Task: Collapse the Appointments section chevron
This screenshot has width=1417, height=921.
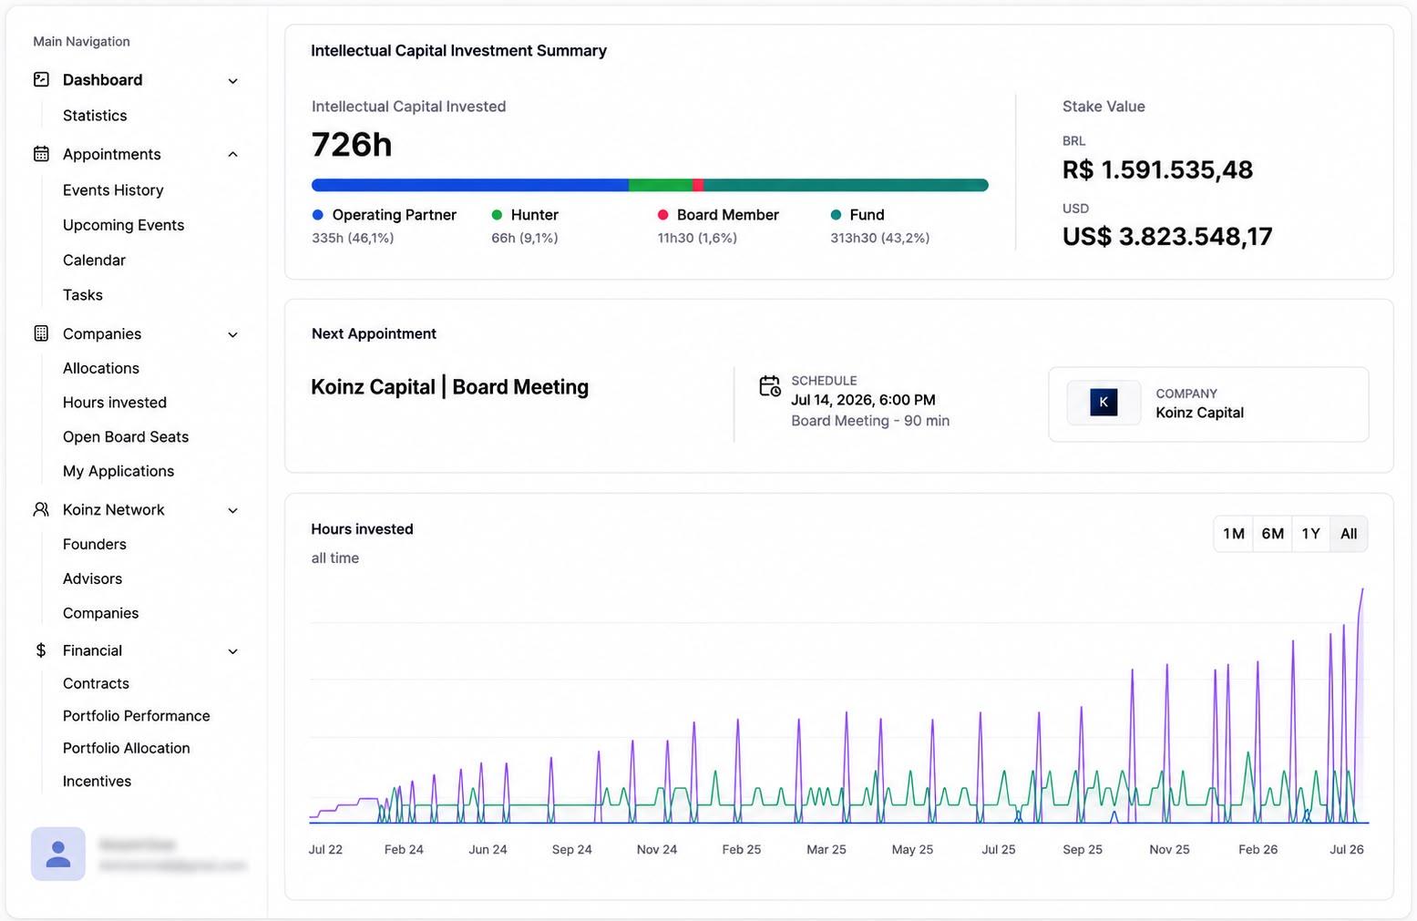Action: click(233, 154)
